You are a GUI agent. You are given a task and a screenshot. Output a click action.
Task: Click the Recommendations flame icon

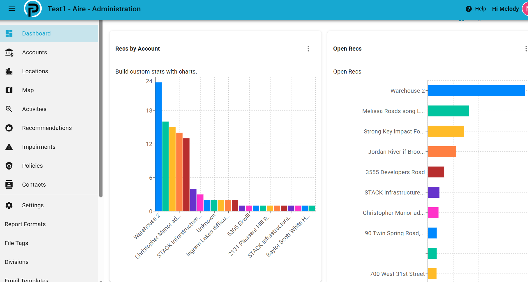pos(9,128)
